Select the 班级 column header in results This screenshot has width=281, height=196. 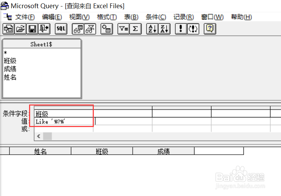102,151
